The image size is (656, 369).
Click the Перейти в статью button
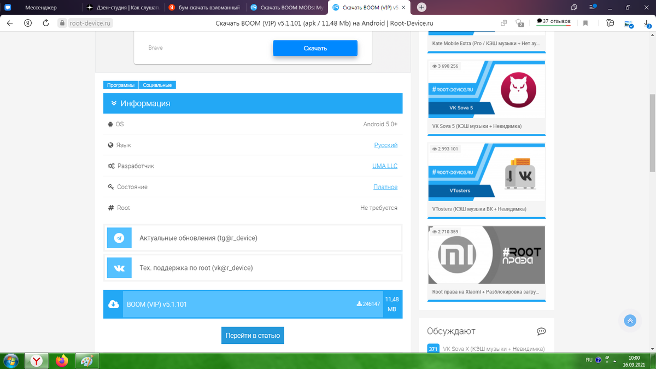(253, 335)
